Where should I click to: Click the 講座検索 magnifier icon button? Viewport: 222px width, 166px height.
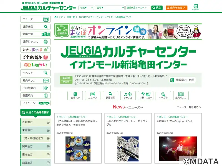pyautogui.click(x=110, y=95)
